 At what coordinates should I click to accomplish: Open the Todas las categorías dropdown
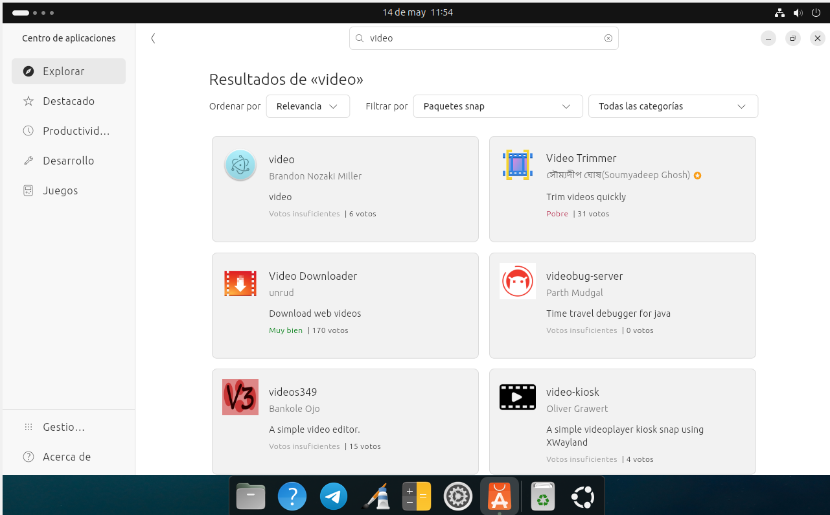(x=673, y=106)
